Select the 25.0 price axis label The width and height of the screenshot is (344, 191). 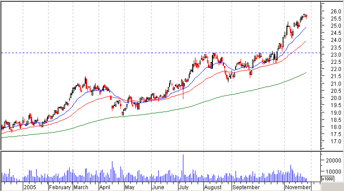[x=336, y=26]
